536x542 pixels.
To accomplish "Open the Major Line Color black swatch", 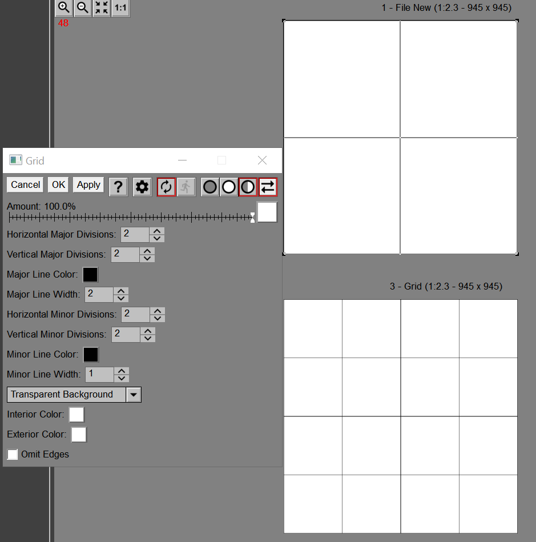I will [90, 274].
